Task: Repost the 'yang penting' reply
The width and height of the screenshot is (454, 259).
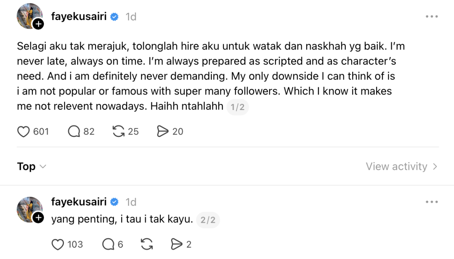Action: point(146,245)
